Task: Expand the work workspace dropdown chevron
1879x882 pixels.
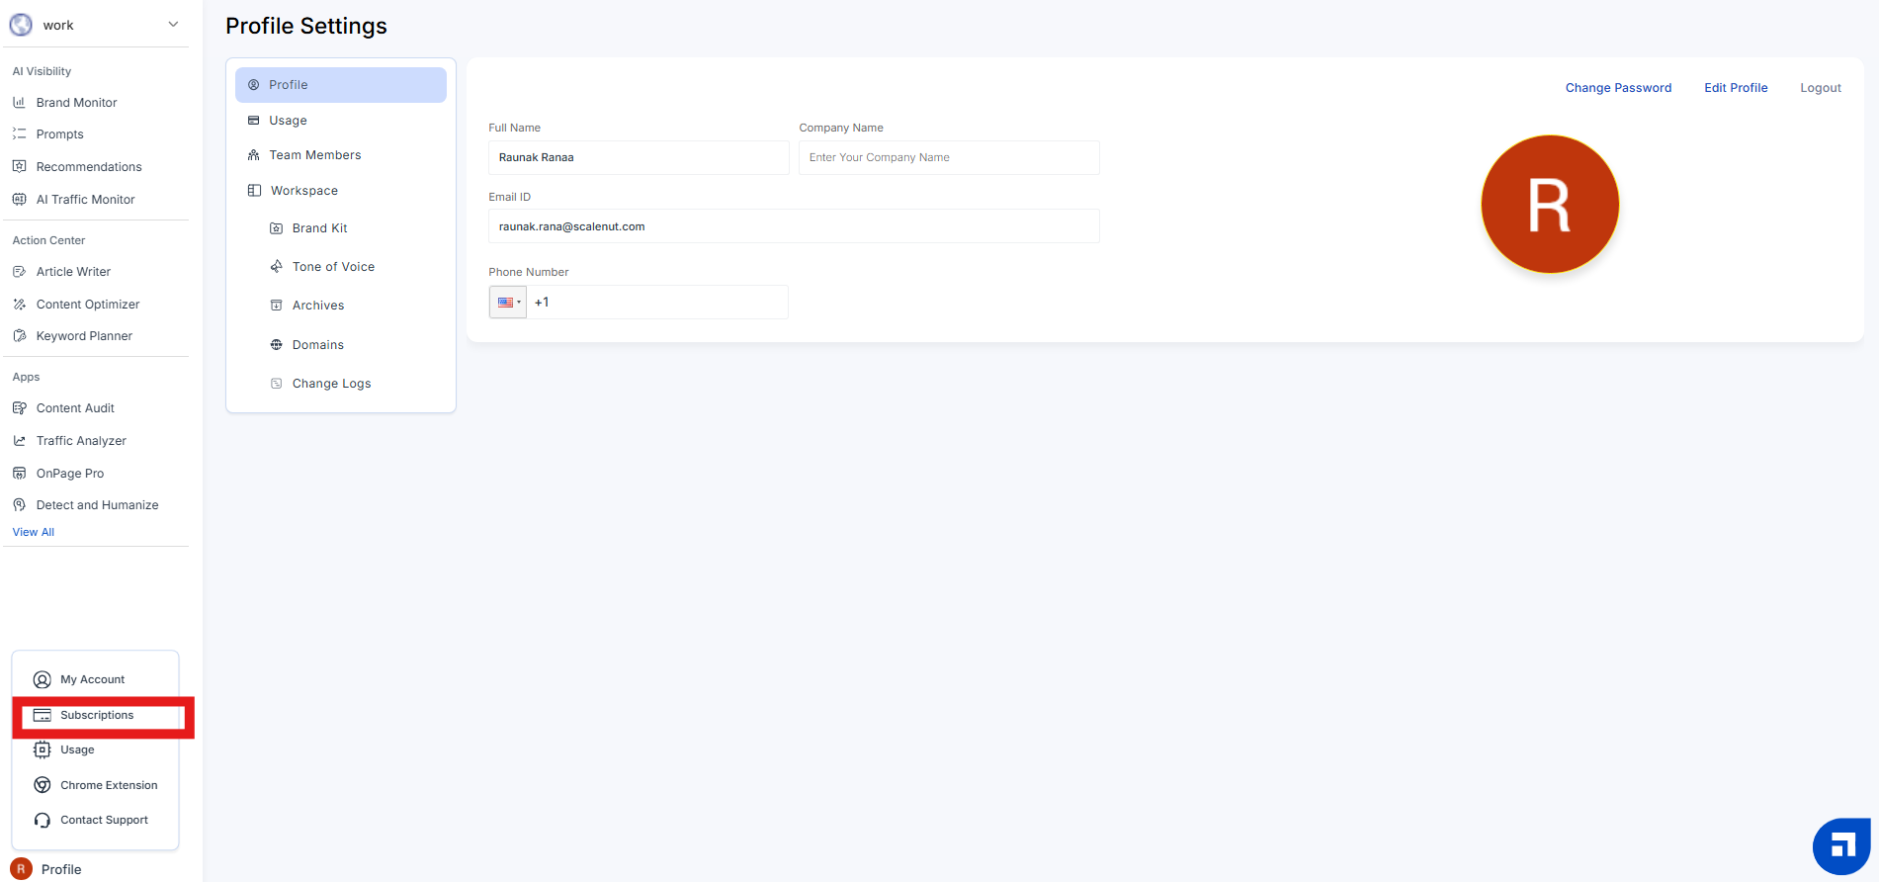Action: (173, 25)
